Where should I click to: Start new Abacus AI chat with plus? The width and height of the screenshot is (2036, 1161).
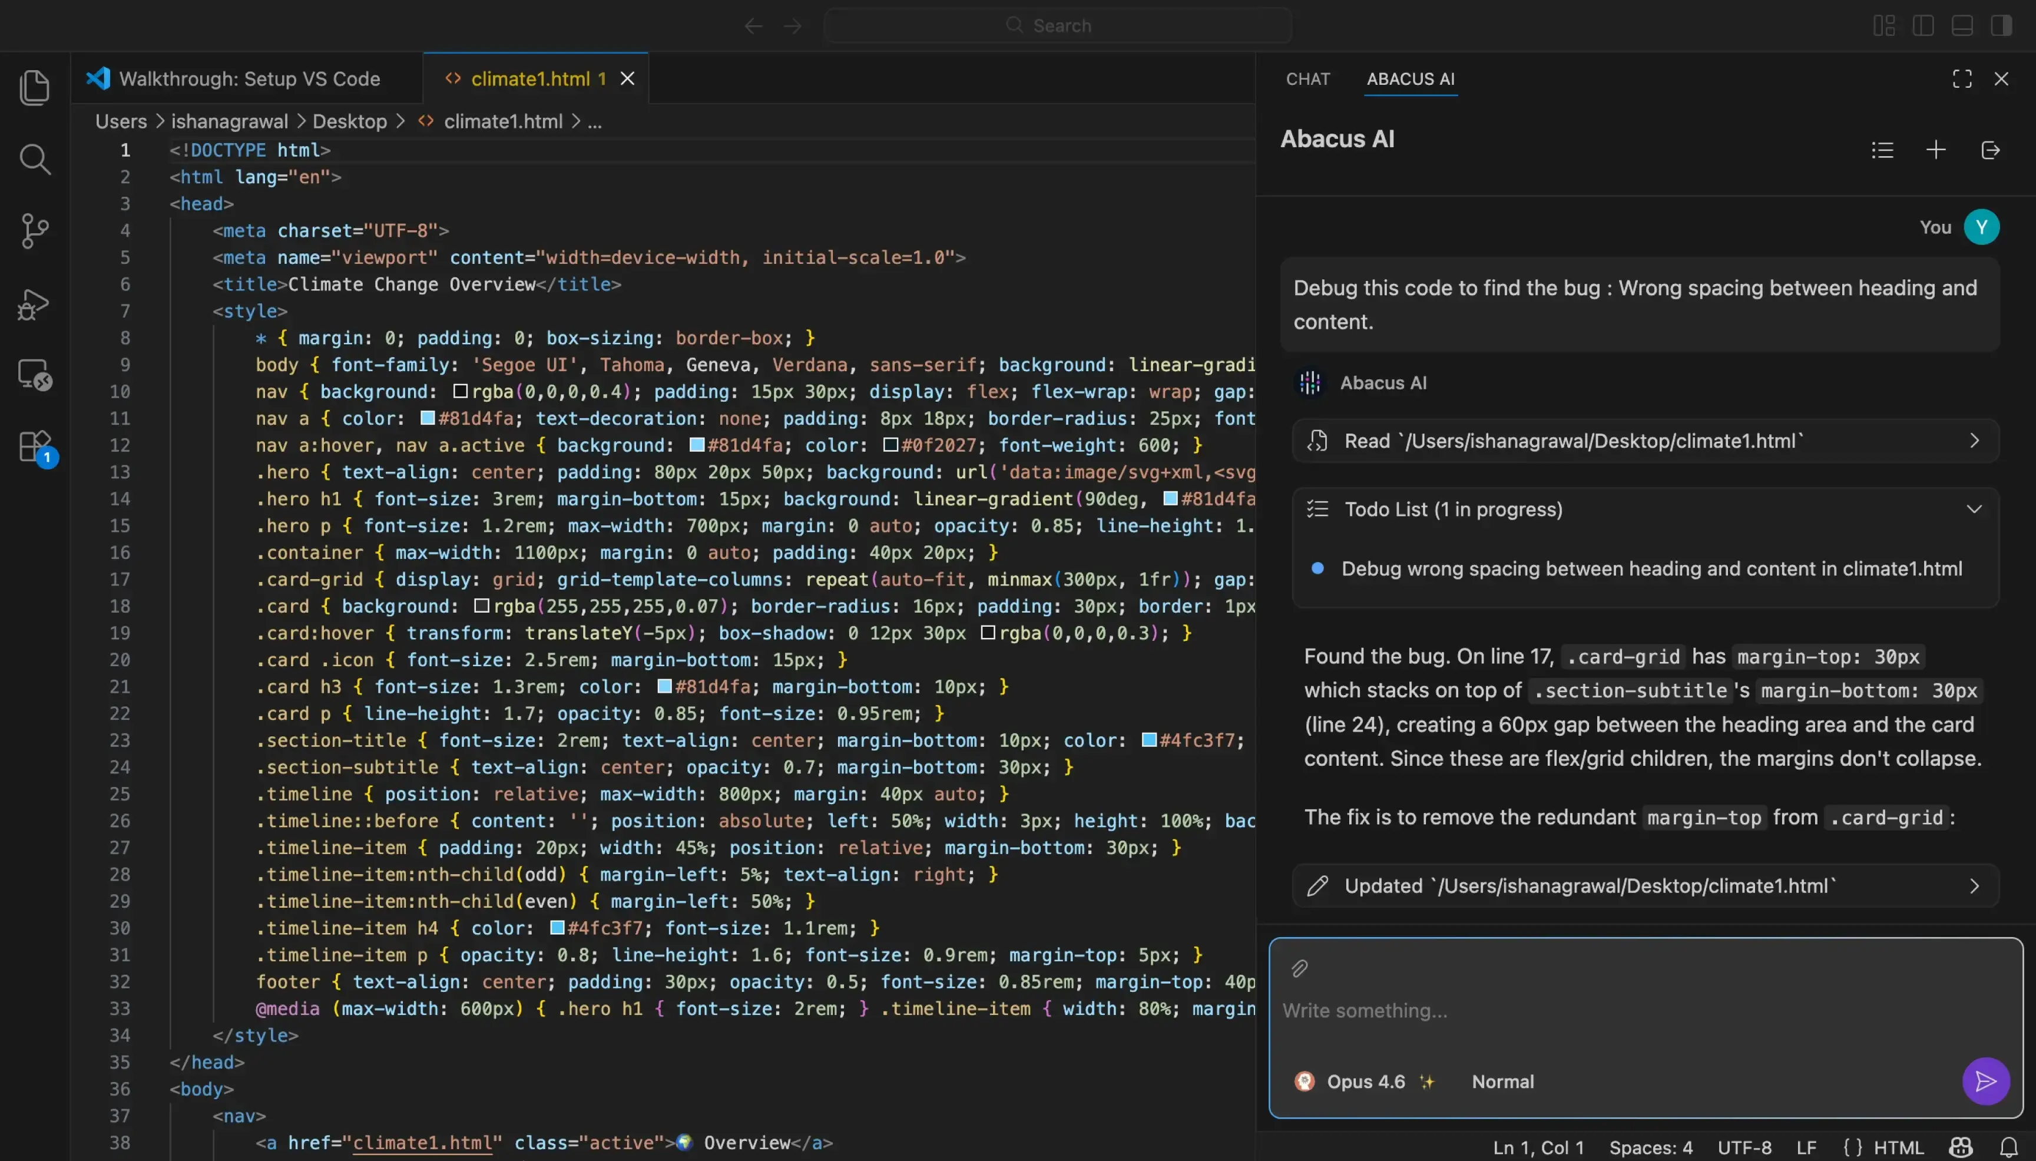coord(1935,150)
